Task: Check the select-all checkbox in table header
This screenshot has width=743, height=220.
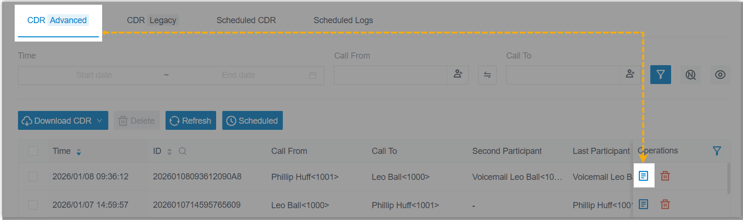Action: pos(33,151)
